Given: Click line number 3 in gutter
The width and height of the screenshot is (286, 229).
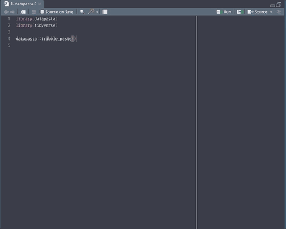Looking at the screenshot, I should coord(9,32).
